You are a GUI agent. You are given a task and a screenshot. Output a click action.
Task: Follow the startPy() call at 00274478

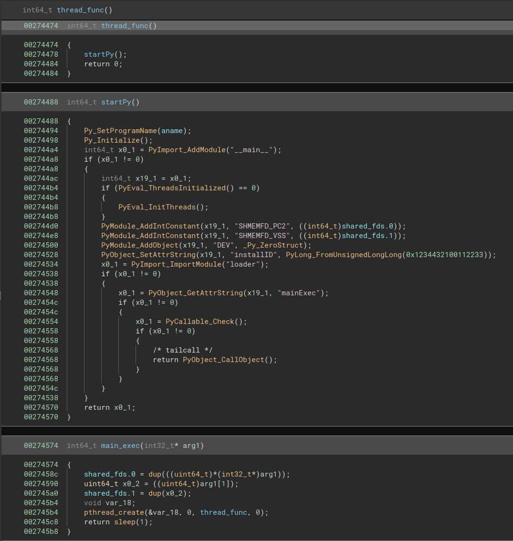tap(99, 54)
